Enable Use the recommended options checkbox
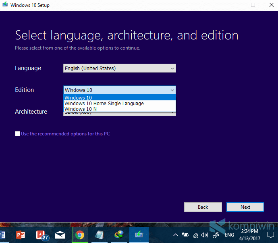The width and height of the screenshot is (278, 243). [x=18, y=133]
